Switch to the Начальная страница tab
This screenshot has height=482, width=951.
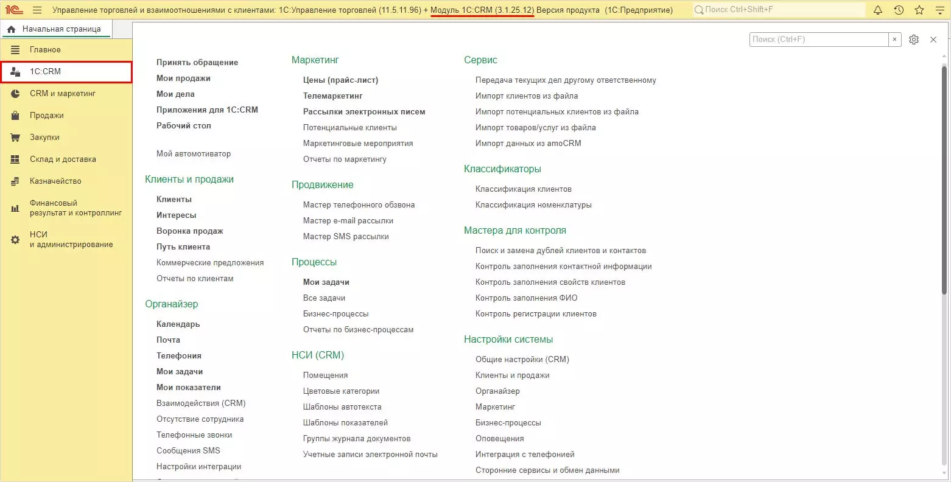point(56,29)
